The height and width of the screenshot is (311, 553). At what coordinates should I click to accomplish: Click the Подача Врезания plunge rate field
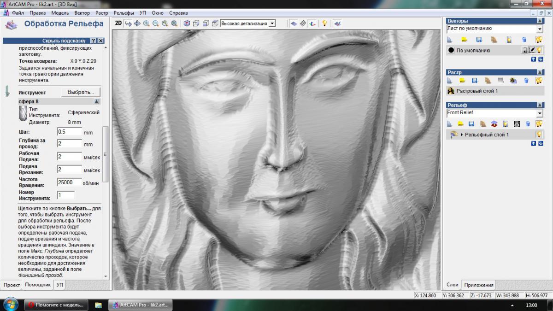click(x=69, y=169)
